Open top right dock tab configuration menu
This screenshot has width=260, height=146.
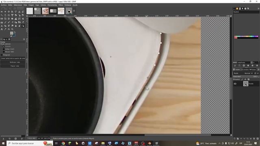click(x=258, y=9)
